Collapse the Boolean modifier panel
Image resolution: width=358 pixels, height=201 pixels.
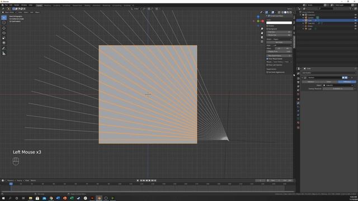(302, 78)
